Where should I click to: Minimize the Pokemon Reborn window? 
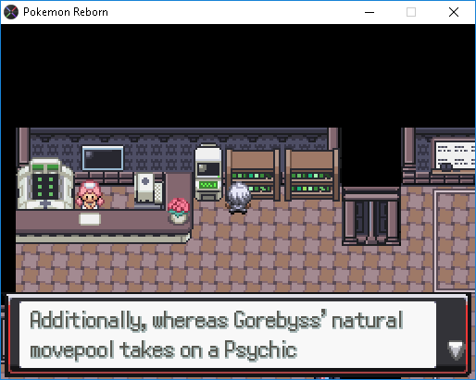(x=370, y=12)
